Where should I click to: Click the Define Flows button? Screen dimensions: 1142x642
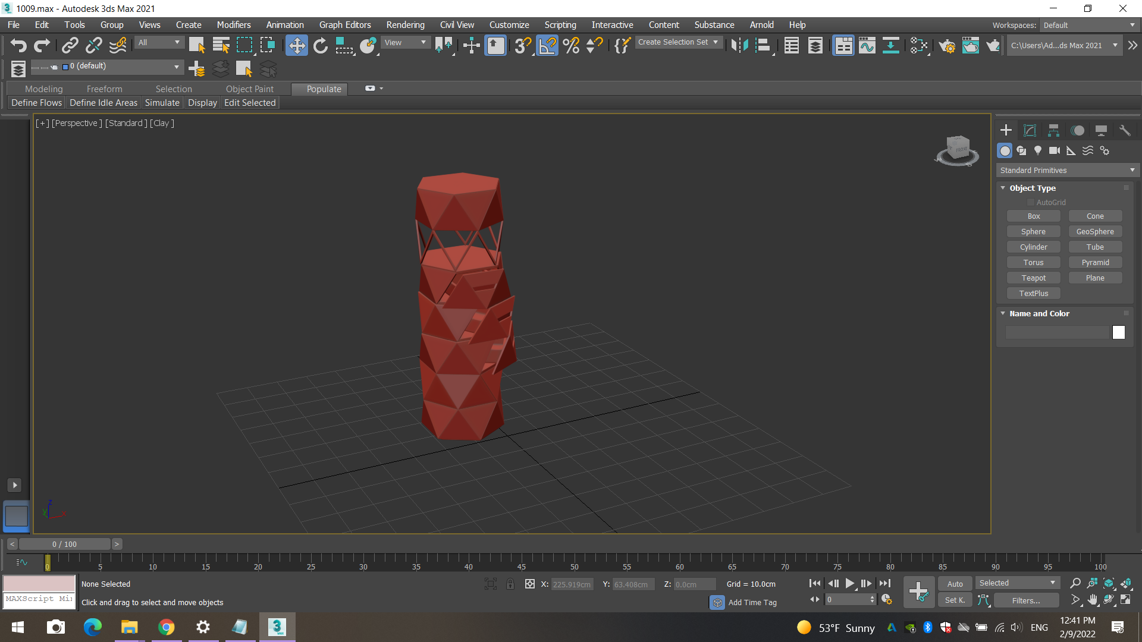(36, 103)
